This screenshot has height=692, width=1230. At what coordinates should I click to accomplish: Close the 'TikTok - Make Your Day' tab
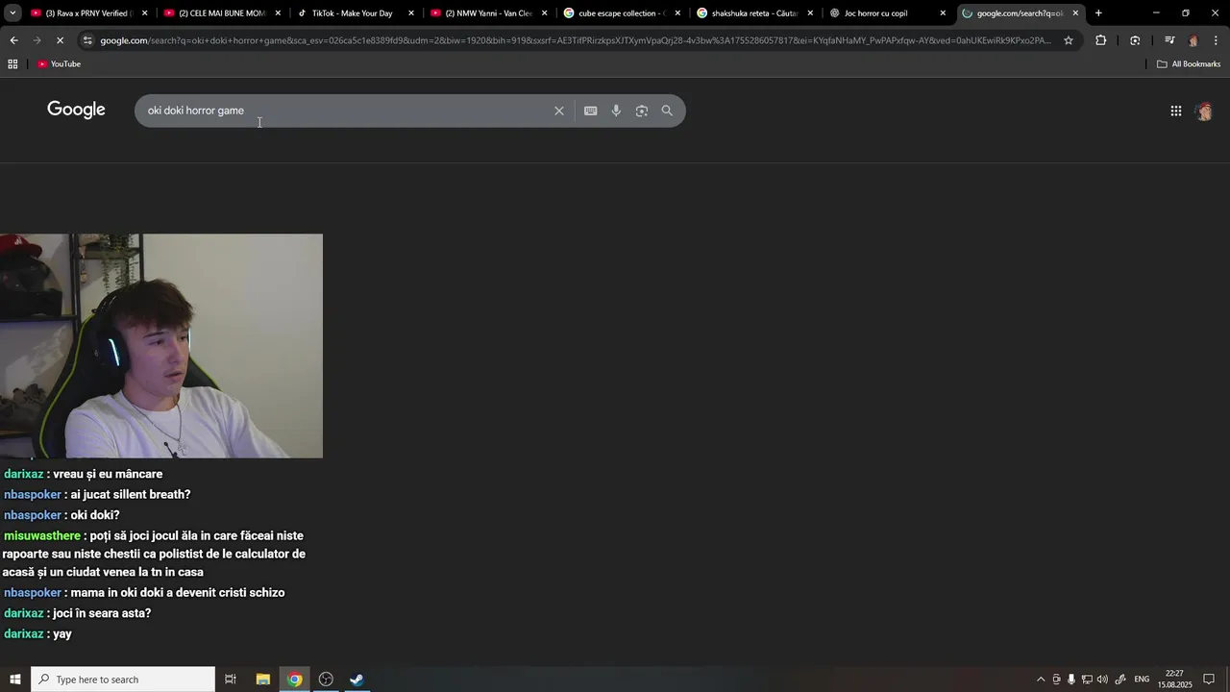coord(411,13)
